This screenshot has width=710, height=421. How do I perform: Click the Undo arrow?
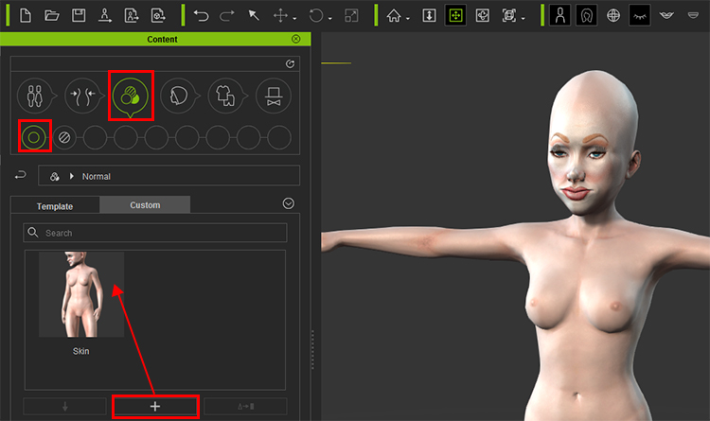point(201,15)
